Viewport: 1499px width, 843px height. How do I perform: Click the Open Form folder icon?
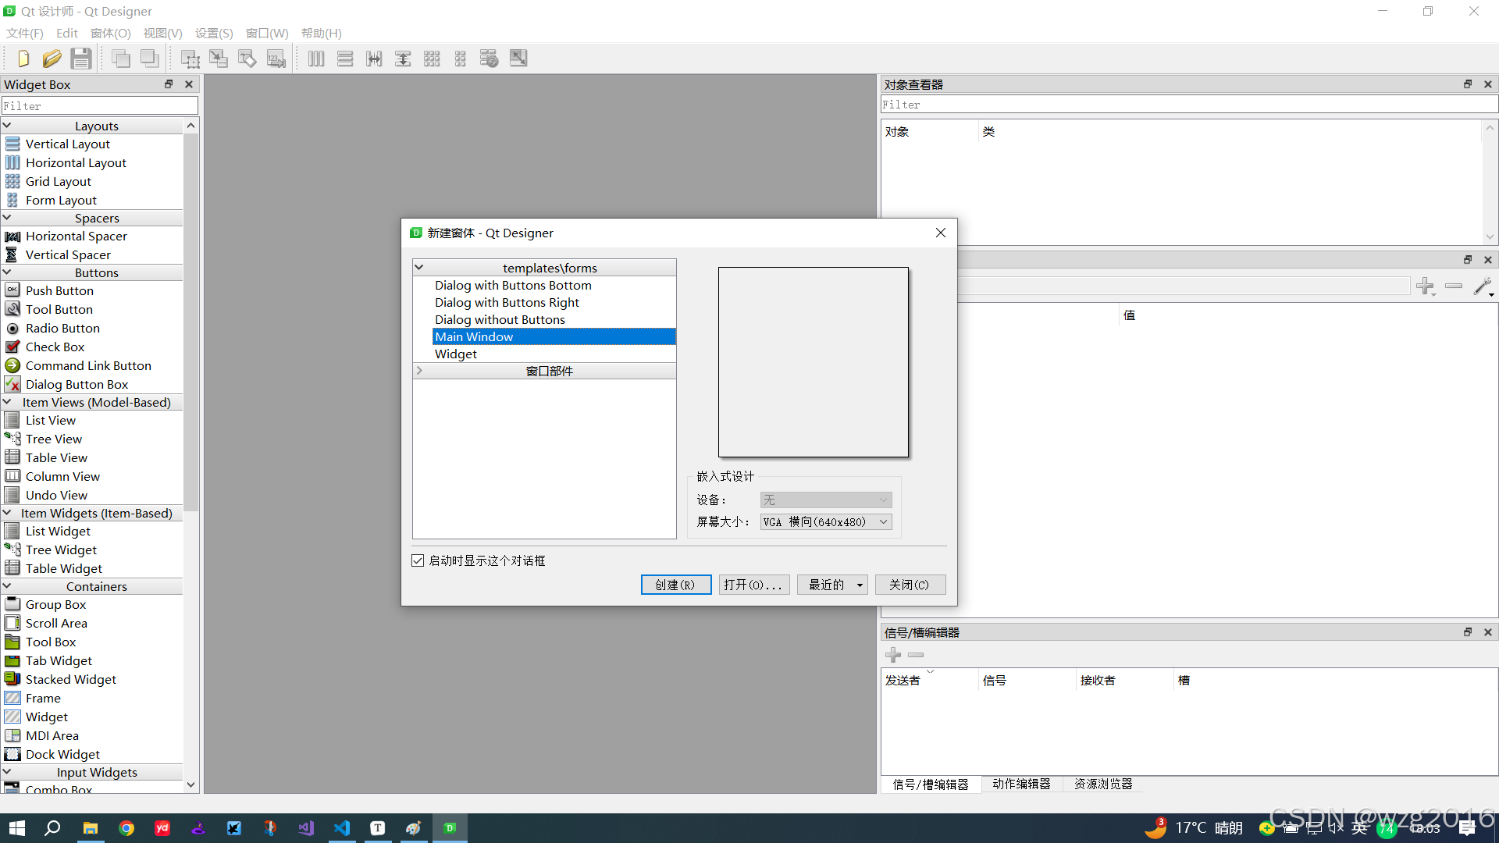(52, 59)
